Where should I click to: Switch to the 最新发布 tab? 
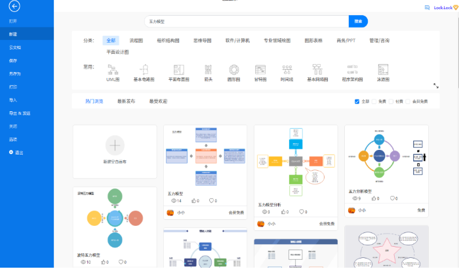126,101
